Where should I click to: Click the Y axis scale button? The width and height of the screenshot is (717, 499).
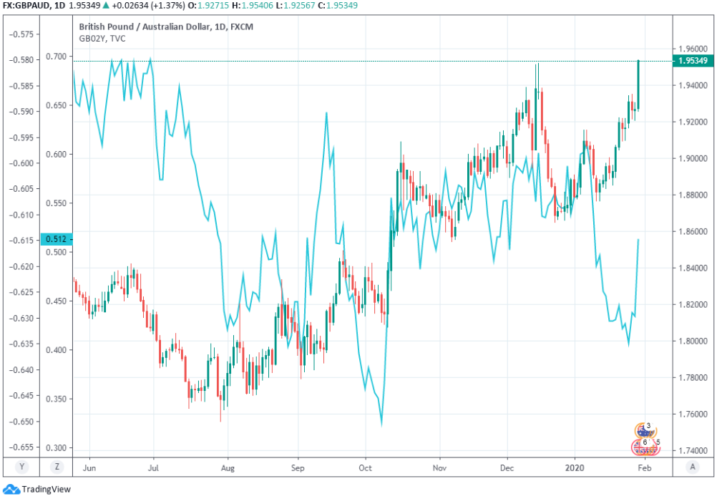[x=21, y=467]
